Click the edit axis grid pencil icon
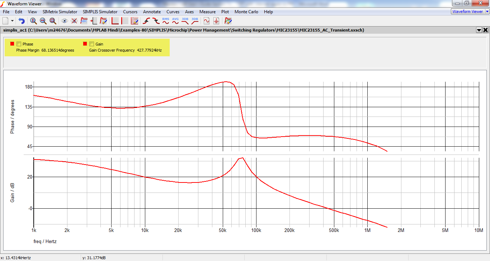490x261 pixels. click(135, 21)
